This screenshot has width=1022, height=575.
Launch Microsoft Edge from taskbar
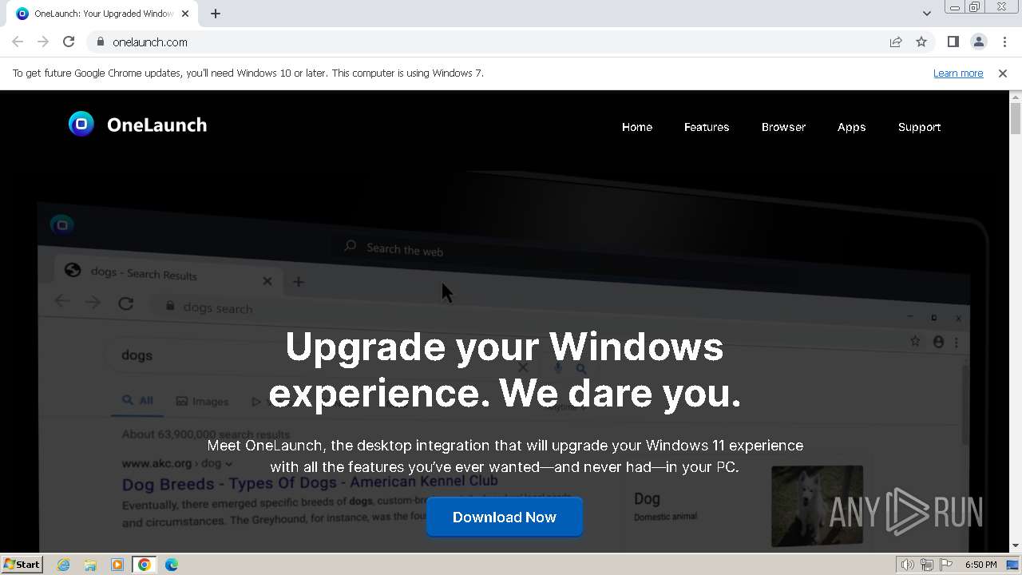click(x=172, y=565)
